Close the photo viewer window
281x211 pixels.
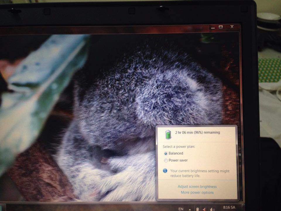tap(232, 27)
